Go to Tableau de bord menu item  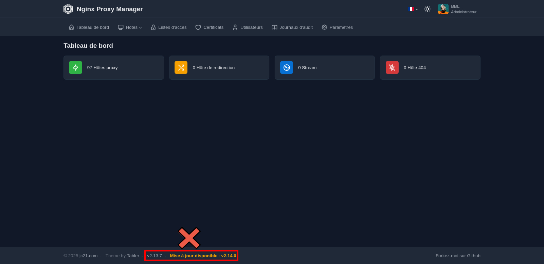point(89,27)
